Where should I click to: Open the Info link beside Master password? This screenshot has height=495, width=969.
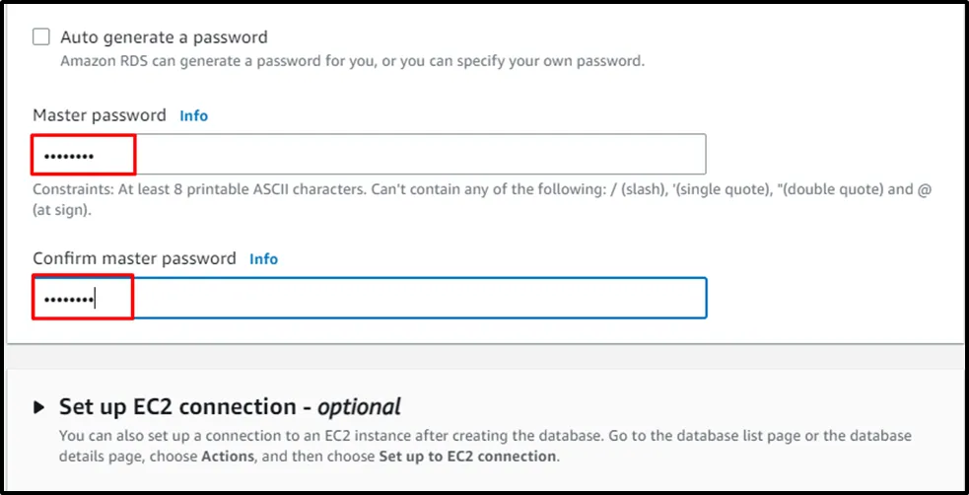pos(193,115)
